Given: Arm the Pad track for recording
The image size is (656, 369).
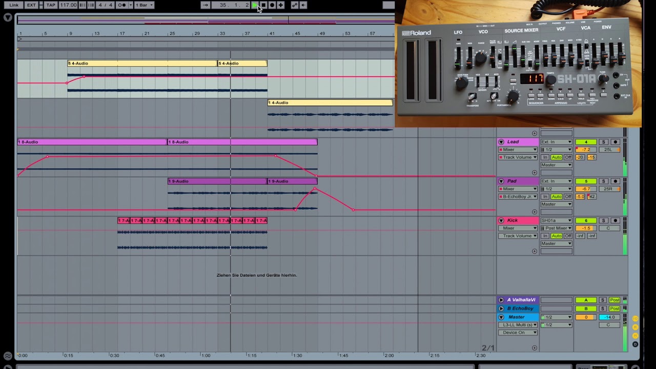Looking at the screenshot, I should pyautogui.click(x=615, y=181).
